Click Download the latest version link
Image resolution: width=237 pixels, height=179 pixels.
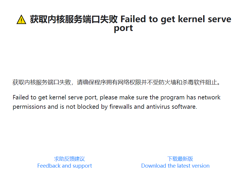point(175,166)
